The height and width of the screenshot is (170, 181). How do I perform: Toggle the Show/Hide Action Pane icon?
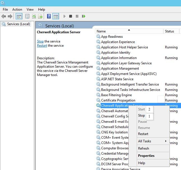(56, 16)
